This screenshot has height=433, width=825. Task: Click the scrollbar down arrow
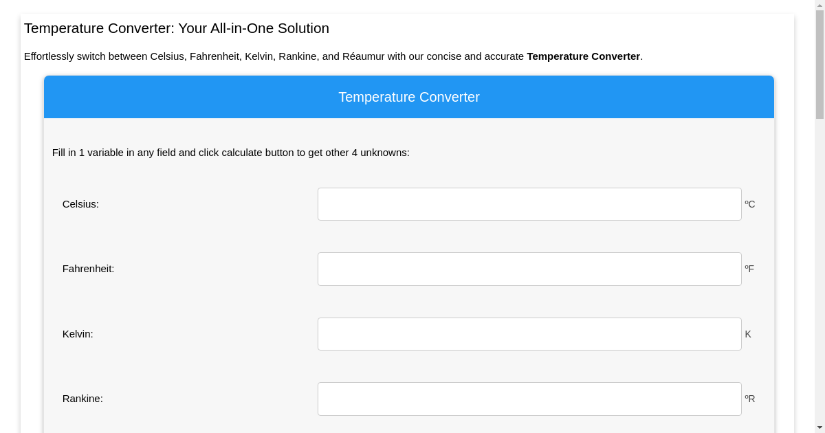(x=820, y=426)
